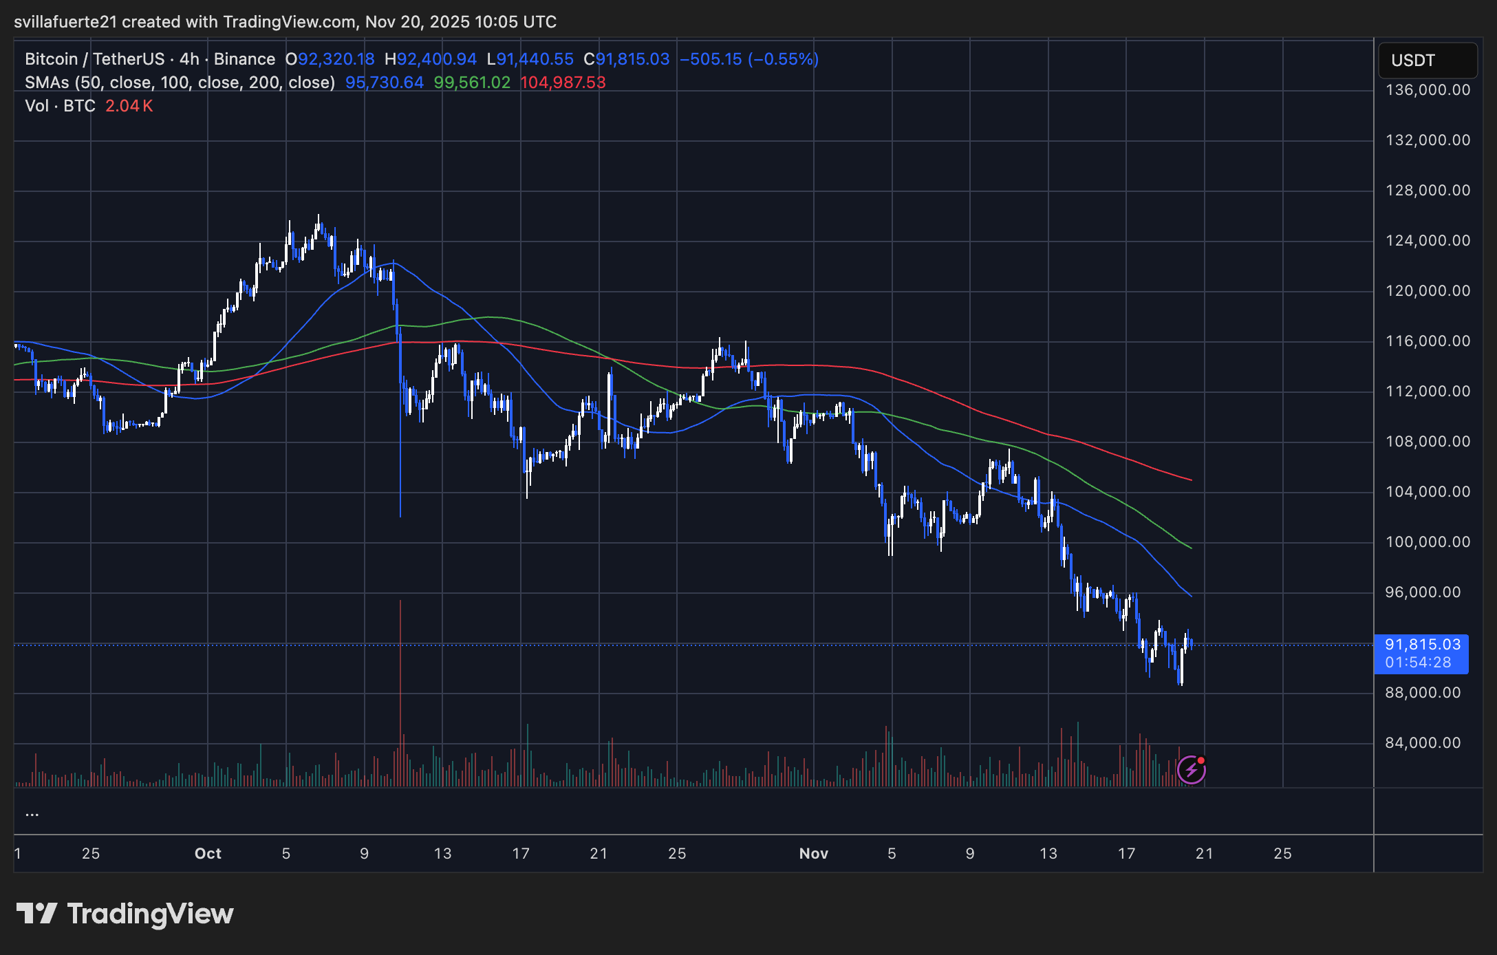
Task: Click the candle countdown timer 01:54:28
Action: pos(1418,663)
